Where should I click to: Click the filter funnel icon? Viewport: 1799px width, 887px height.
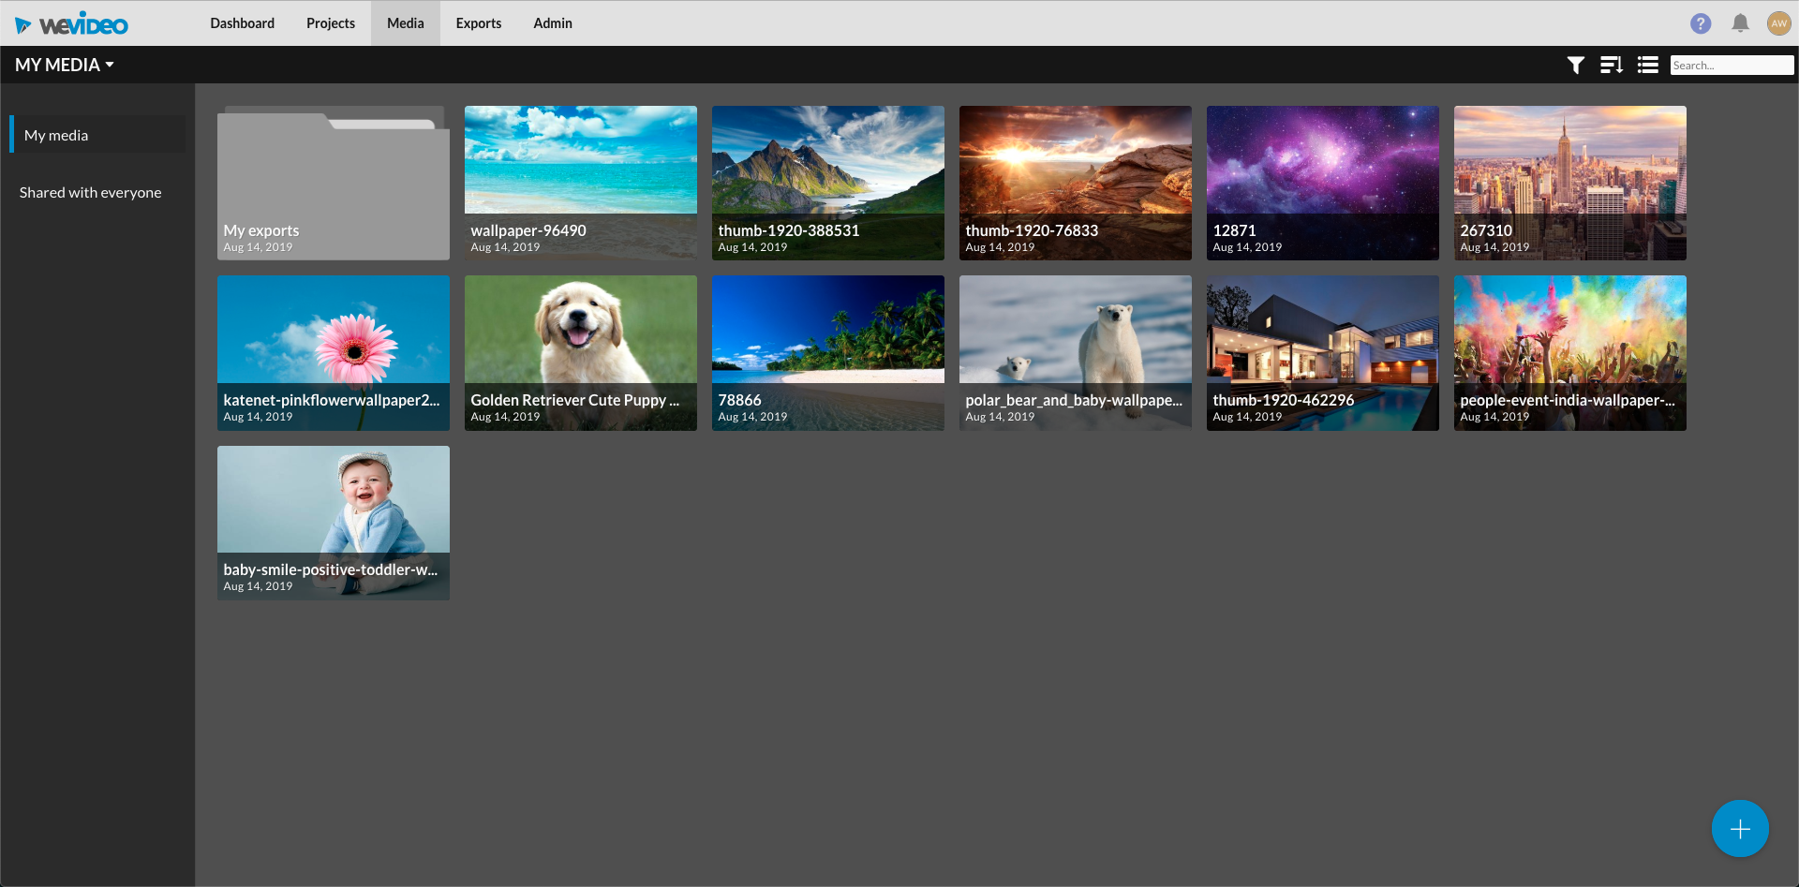(x=1576, y=65)
